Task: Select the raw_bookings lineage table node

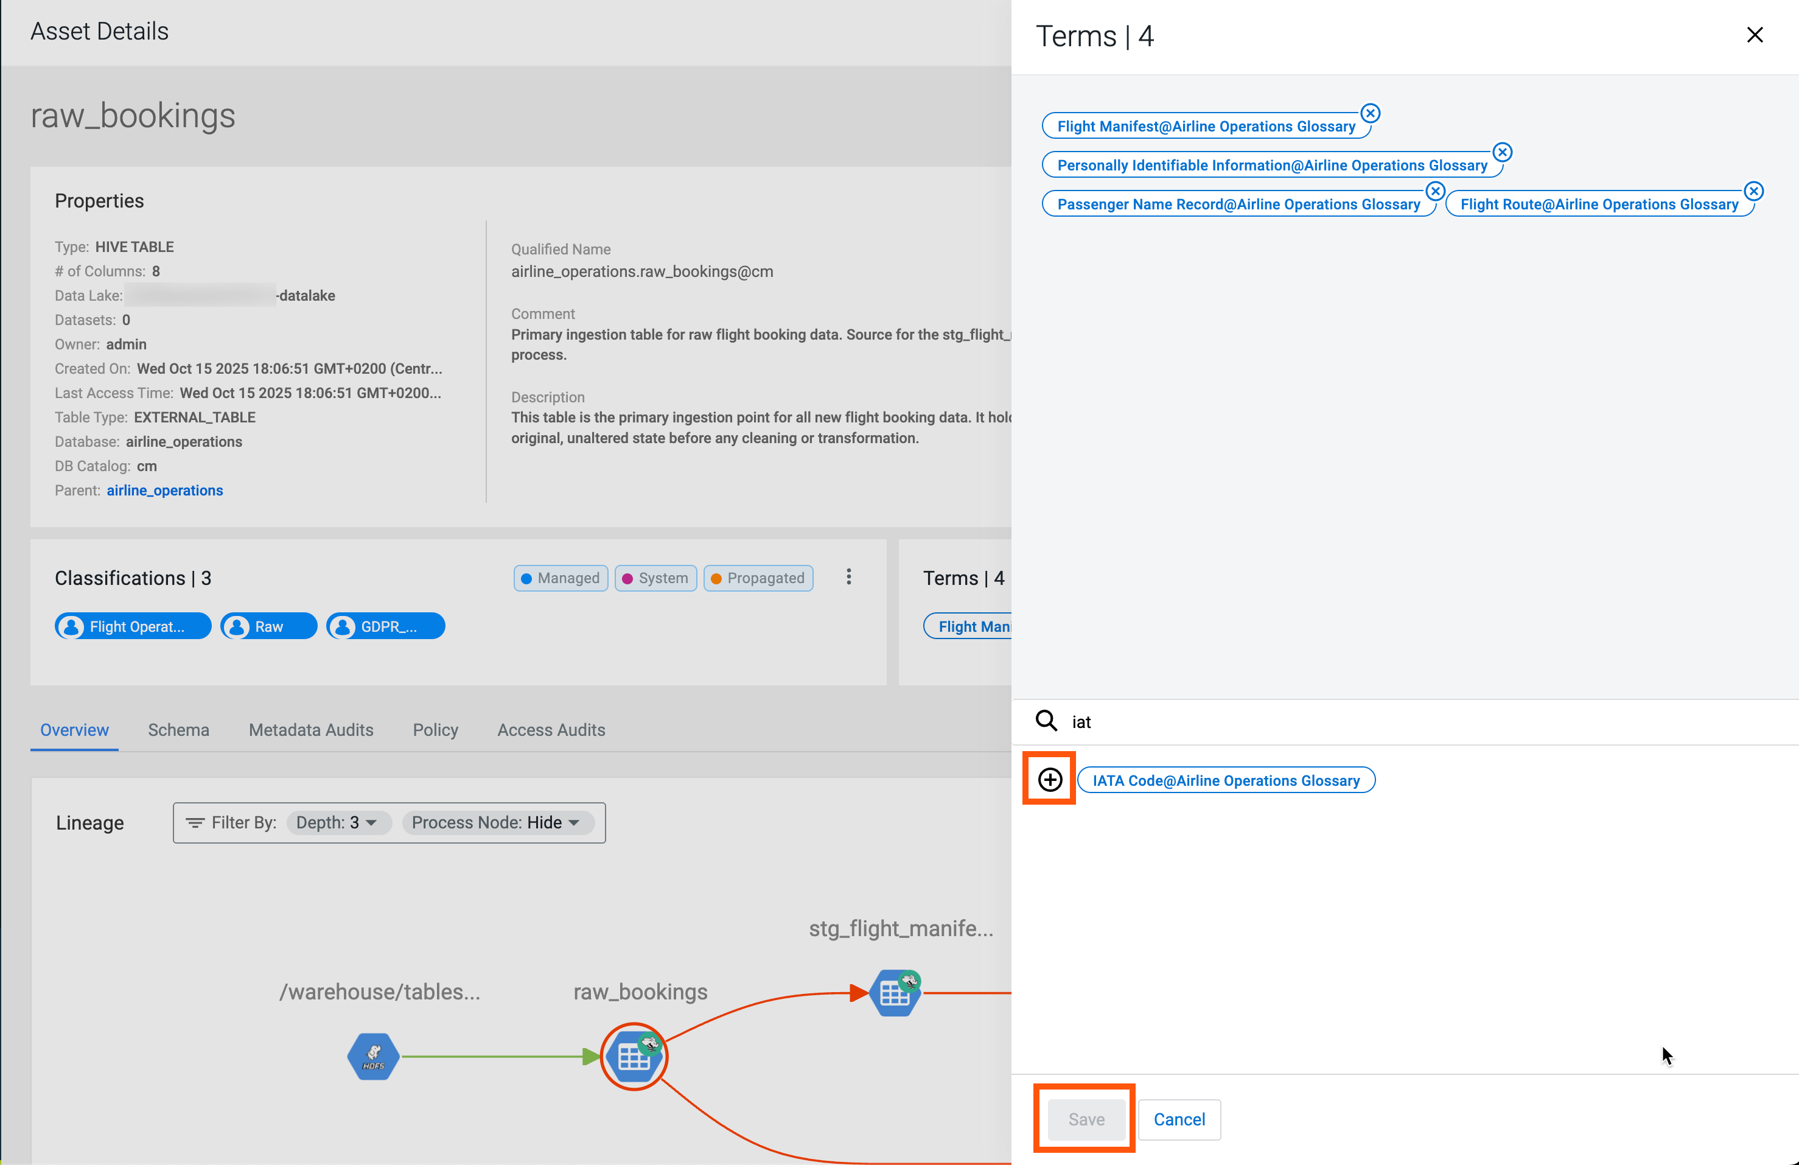Action: pyautogui.click(x=634, y=1056)
